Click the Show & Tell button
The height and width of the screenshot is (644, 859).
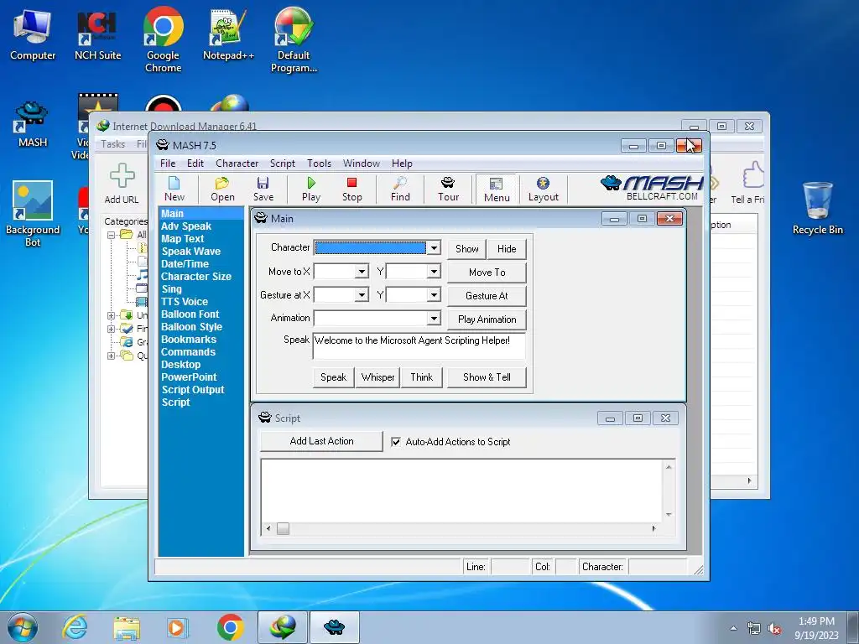[x=487, y=377]
